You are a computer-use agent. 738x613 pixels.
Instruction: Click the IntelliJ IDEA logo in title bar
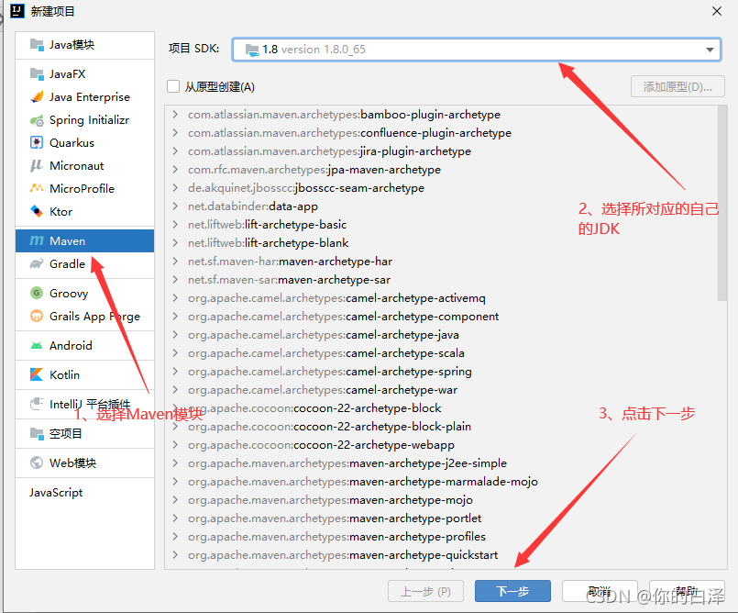17,10
